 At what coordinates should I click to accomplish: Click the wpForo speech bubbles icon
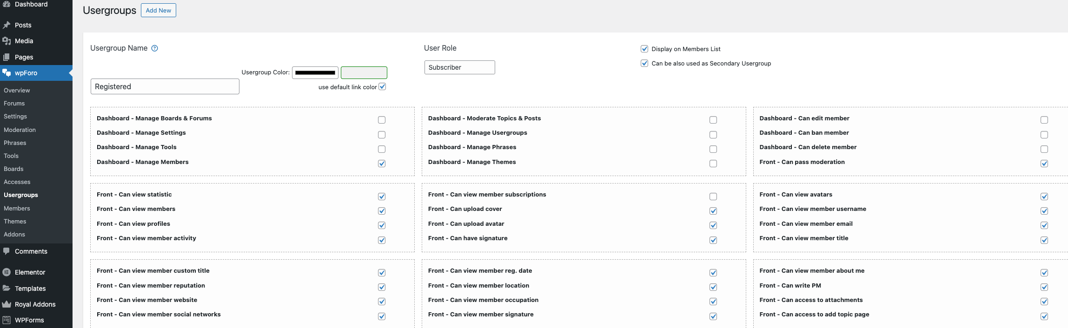[7, 73]
